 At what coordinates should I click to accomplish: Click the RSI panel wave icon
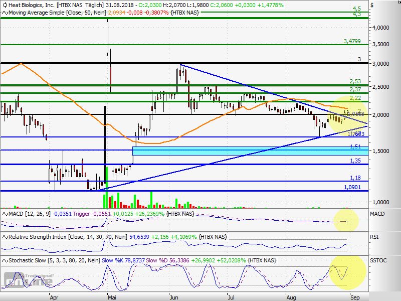(5, 236)
